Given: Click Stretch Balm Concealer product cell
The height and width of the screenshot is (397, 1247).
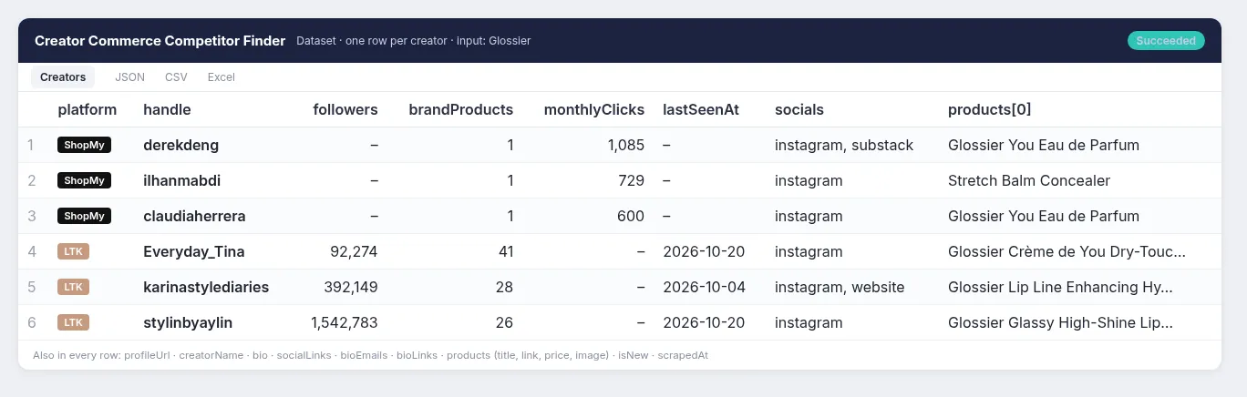Looking at the screenshot, I should 1029,180.
